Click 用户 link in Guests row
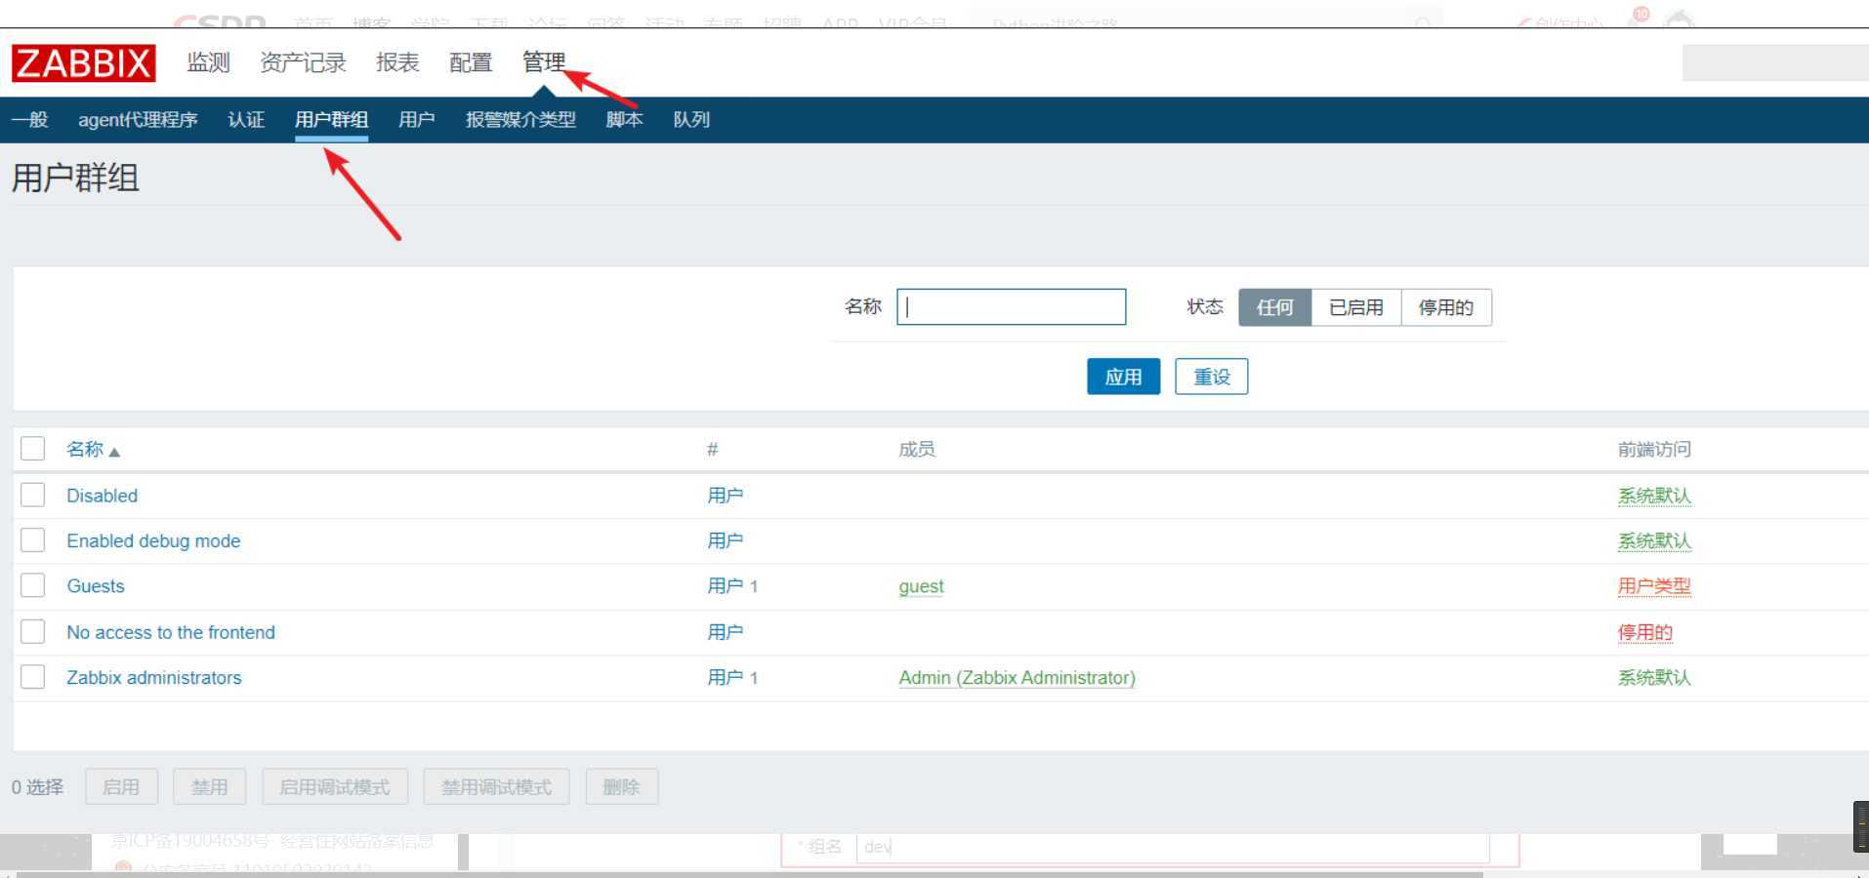 [x=725, y=586]
